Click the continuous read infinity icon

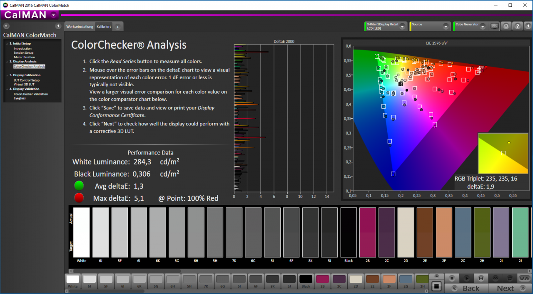point(496,278)
